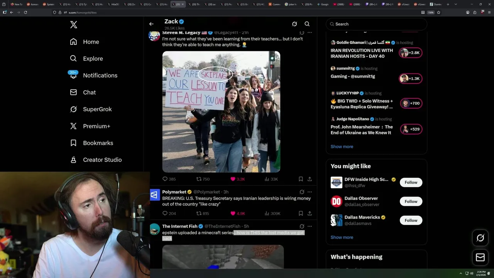Open Creator Studio in the sidebar

(x=96, y=160)
